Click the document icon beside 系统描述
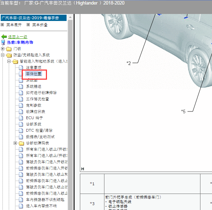 tap(21, 86)
